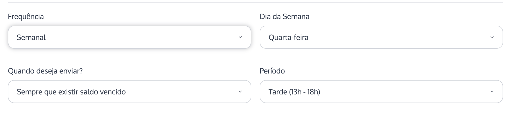Click the Tarde (13h - 18h) value text

coord(294,92)
